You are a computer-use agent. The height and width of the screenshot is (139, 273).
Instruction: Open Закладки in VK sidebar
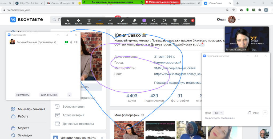22,135
